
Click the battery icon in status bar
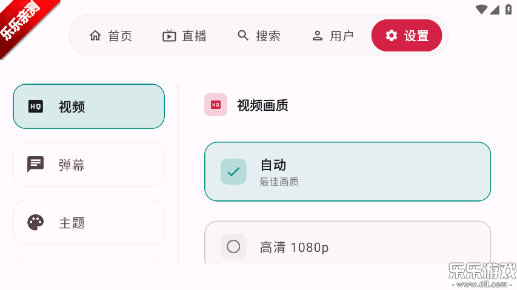click(x=509, y=9)
